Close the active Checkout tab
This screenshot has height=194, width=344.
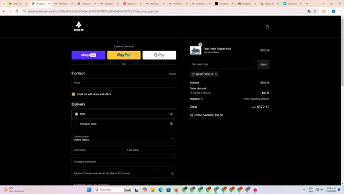(x=49, y=4)
